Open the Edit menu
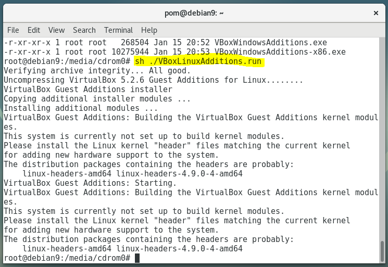The image size is (388, 267). (x=34, y=30)
